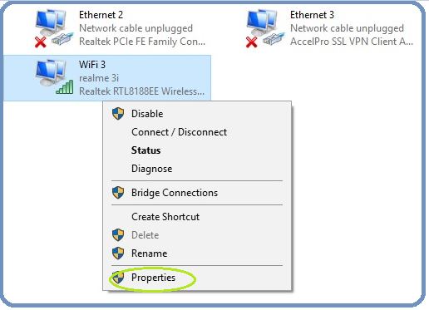
Task: Click the WiFi 3 adapter icon
Action: click(x=54, y=77)
